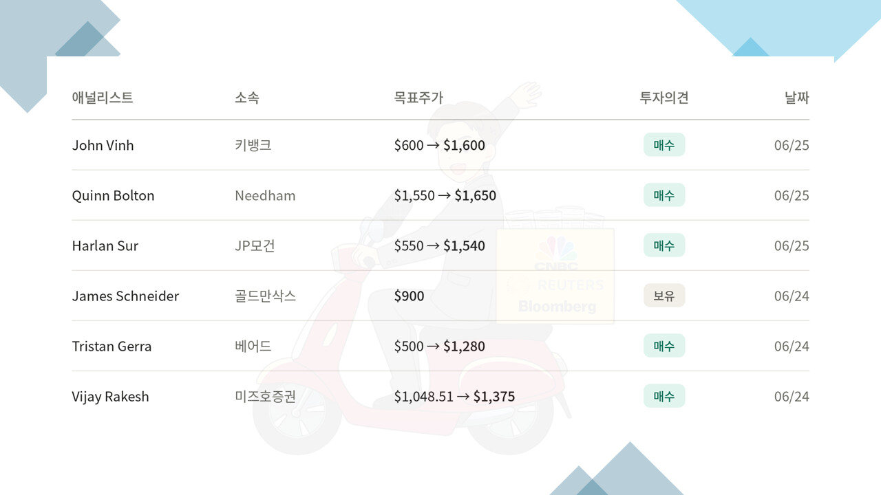Click the 매수 badge for Vijay Rakesh
This screenshot has height=495, width=881.
pos(664,396)
